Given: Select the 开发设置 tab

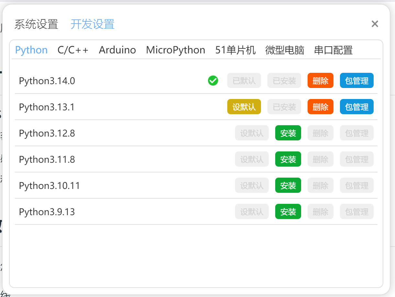Looking at the screenshot, I should (x=93, y=24).
